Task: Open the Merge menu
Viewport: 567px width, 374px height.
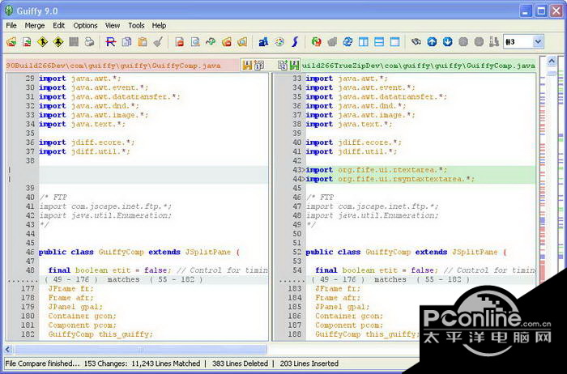Action: (35, 25)
